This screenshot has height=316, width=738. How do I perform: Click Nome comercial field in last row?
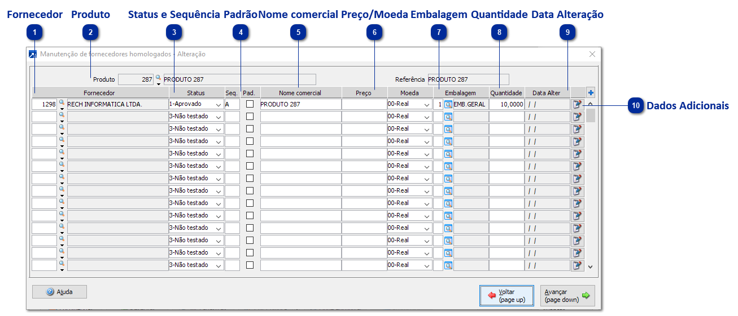pyautogui.click(x=300, y=265)
